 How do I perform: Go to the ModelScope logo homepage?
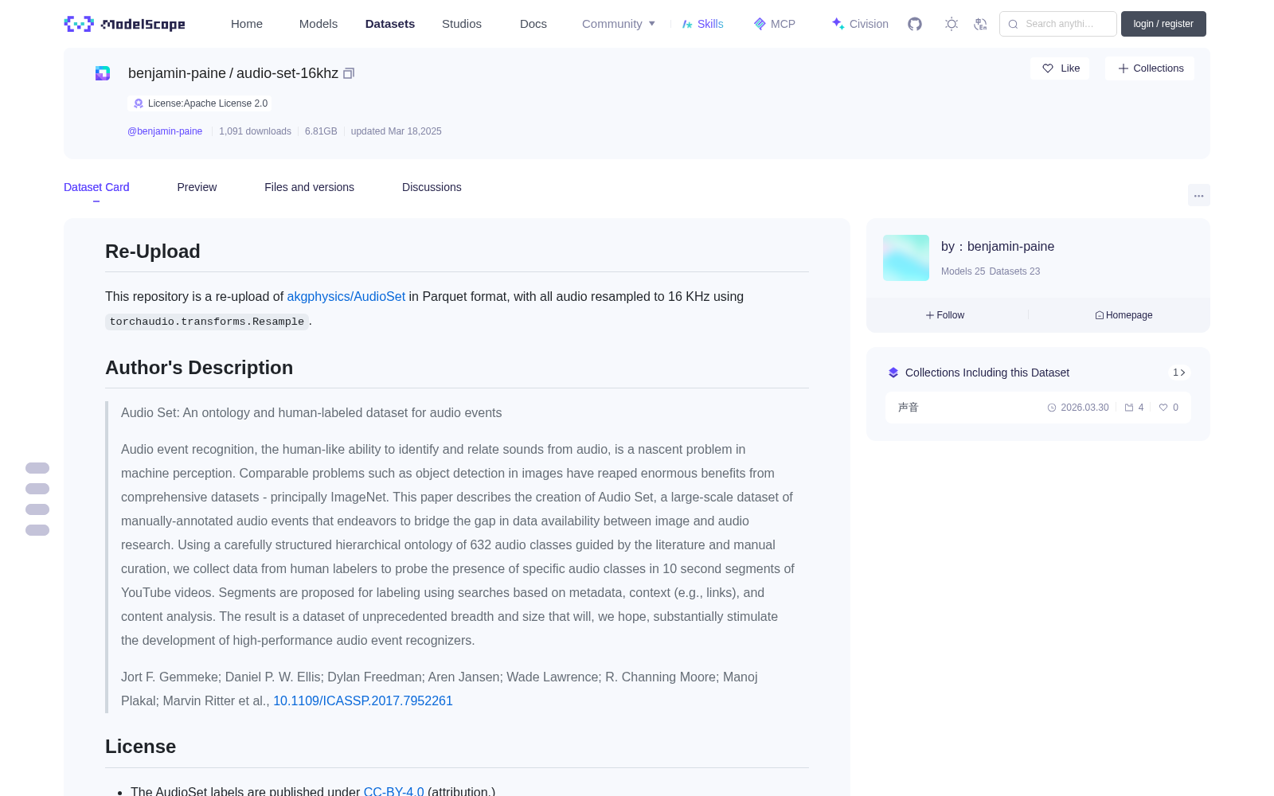pos(124,24)
